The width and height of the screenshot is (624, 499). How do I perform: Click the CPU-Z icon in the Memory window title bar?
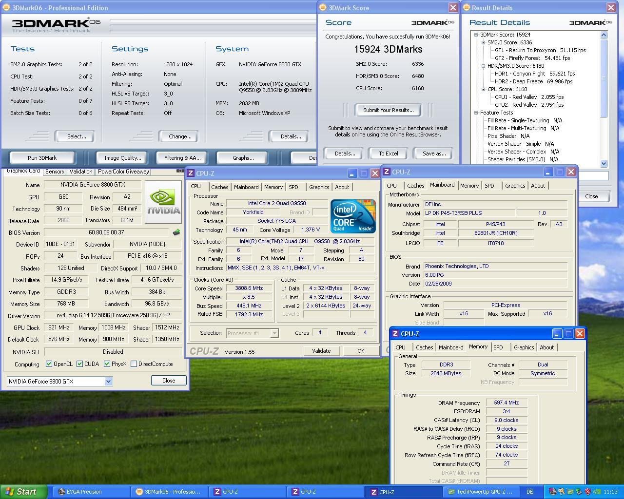click(x=395, y=334)
